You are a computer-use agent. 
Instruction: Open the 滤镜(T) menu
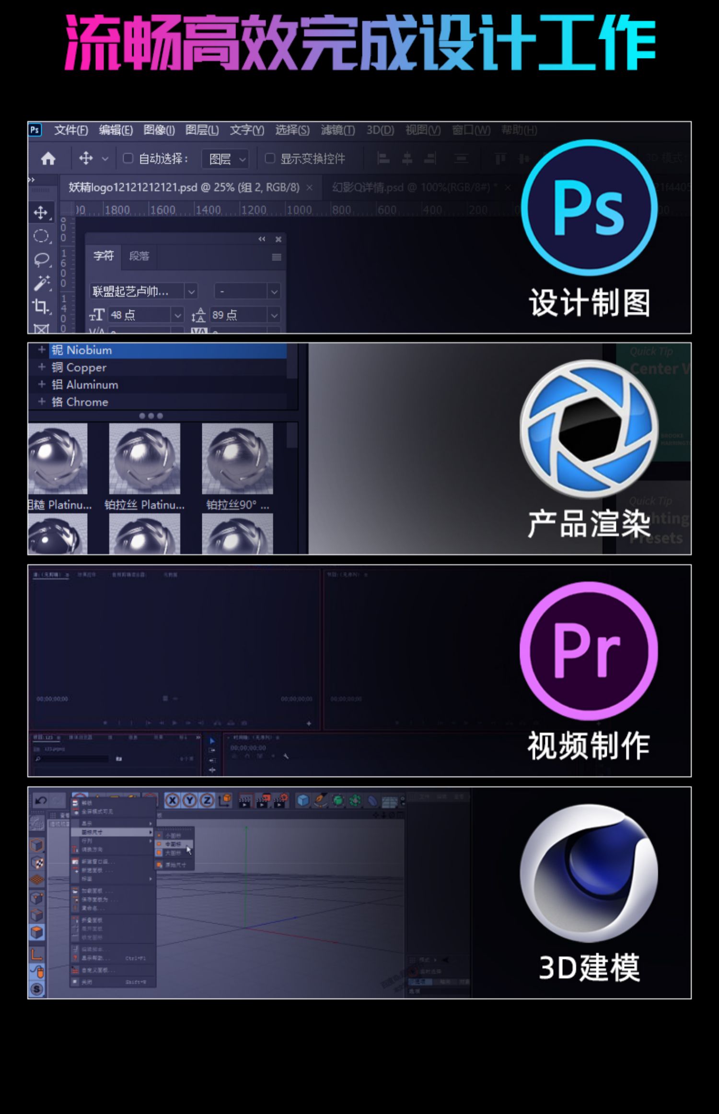point(337,130)
